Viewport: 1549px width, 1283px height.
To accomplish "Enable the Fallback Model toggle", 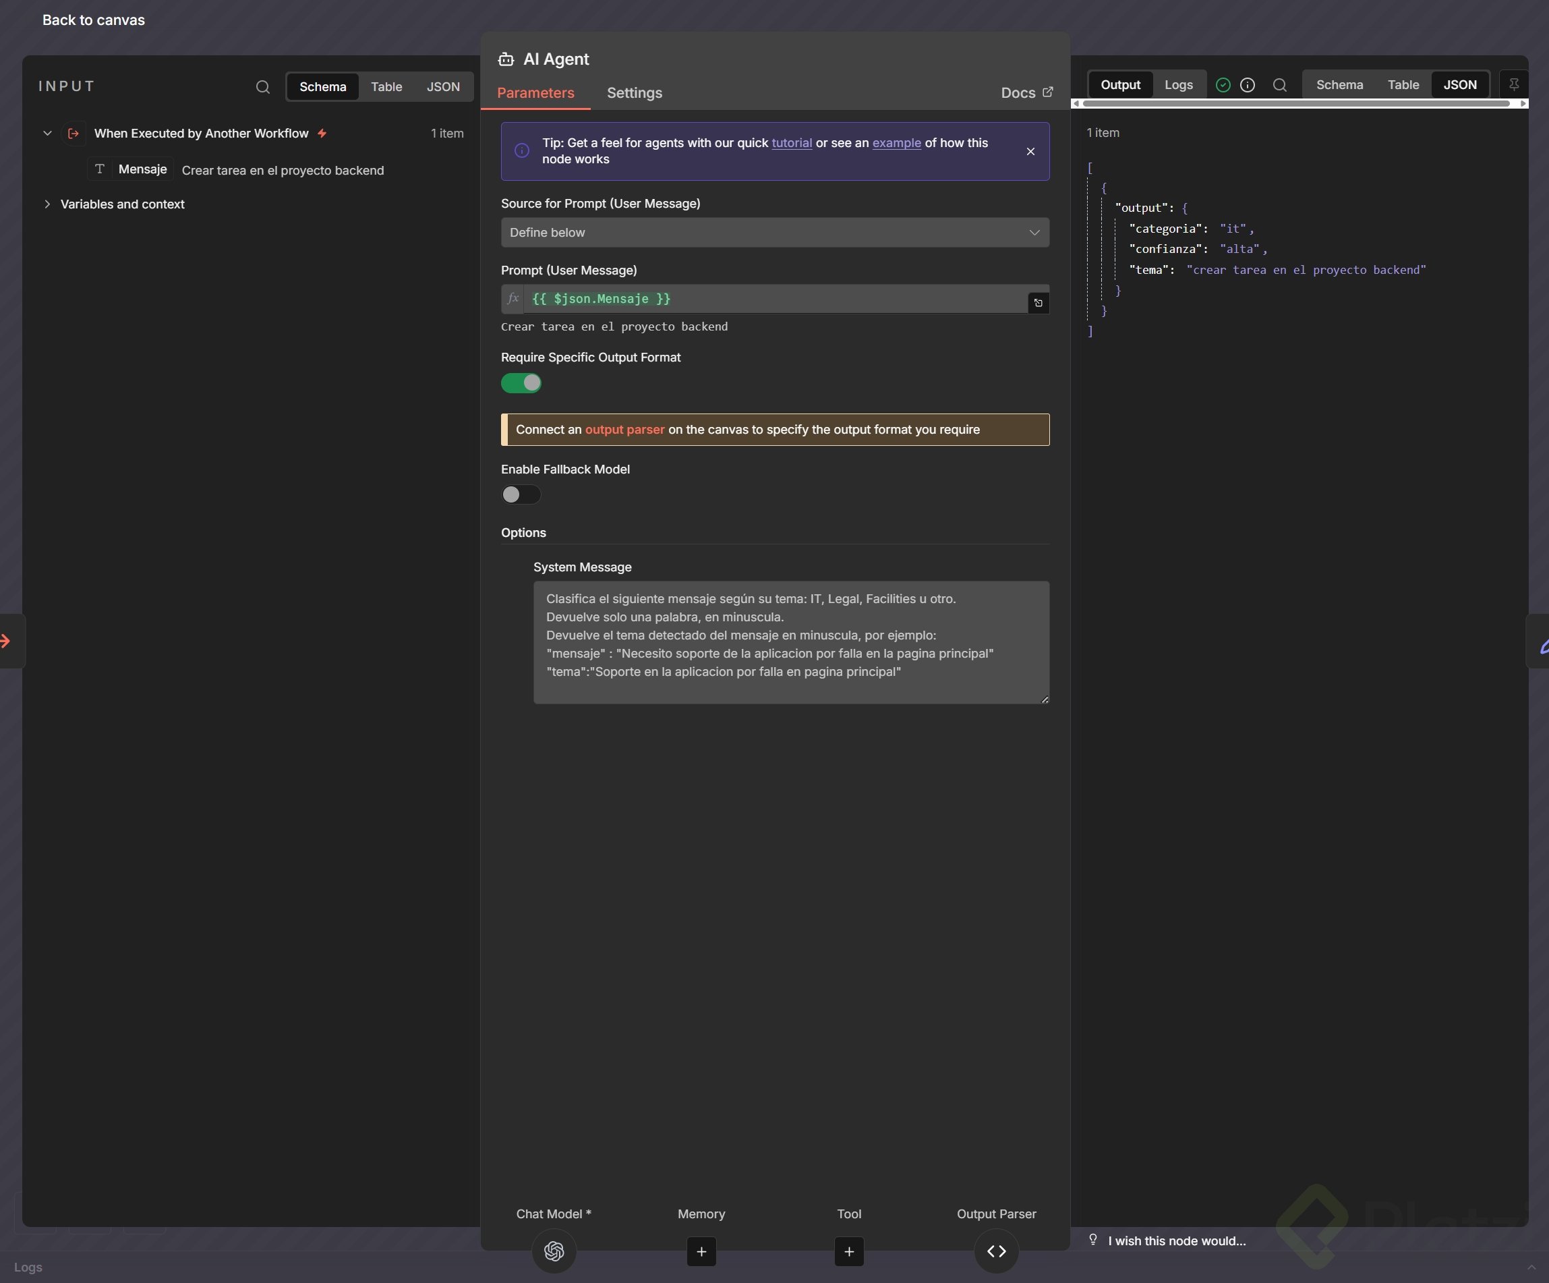I will click(x=521, y=494).
